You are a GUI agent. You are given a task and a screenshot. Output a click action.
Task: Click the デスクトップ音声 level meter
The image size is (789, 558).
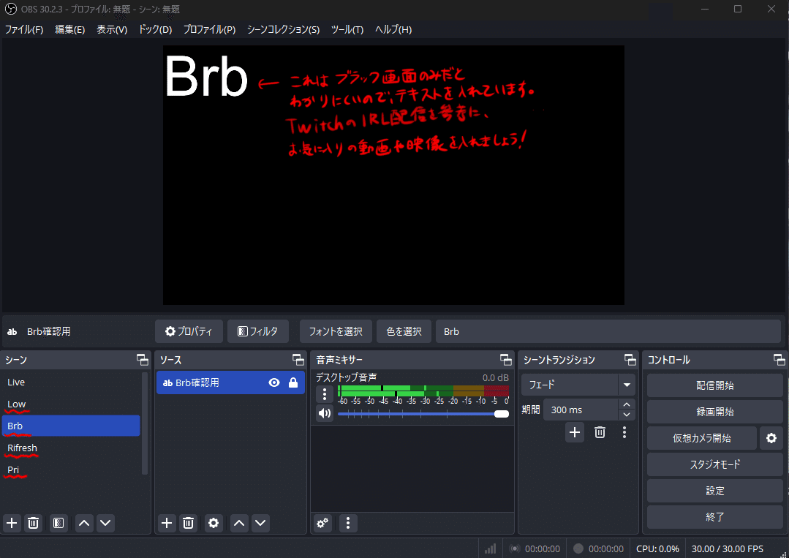point(423,391)
